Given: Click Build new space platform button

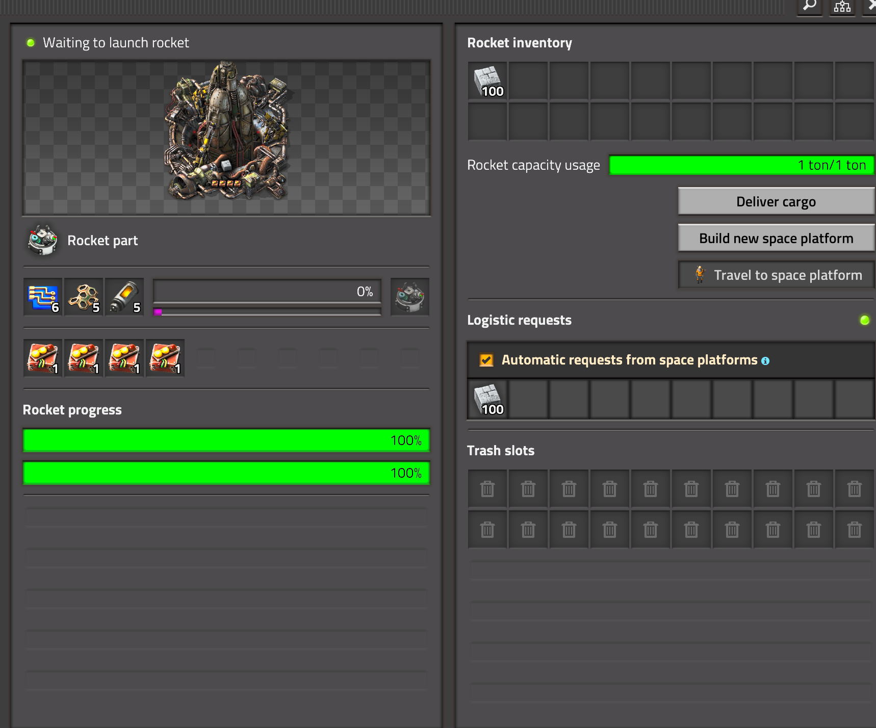Looking at the screenshot, I should (776, 238).
